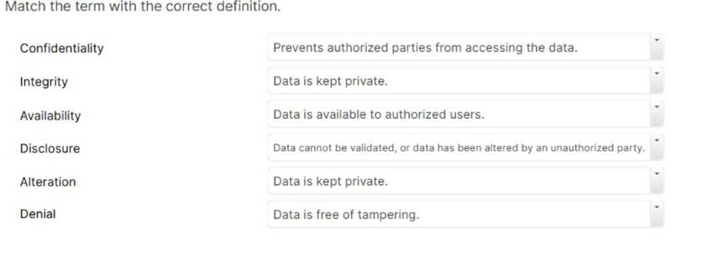Click the dropdown arrow in the Integrity row
Screen dimensions: 719x258
[x=657, y=80]
